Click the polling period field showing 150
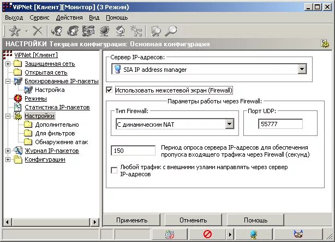 click(133, 151)
